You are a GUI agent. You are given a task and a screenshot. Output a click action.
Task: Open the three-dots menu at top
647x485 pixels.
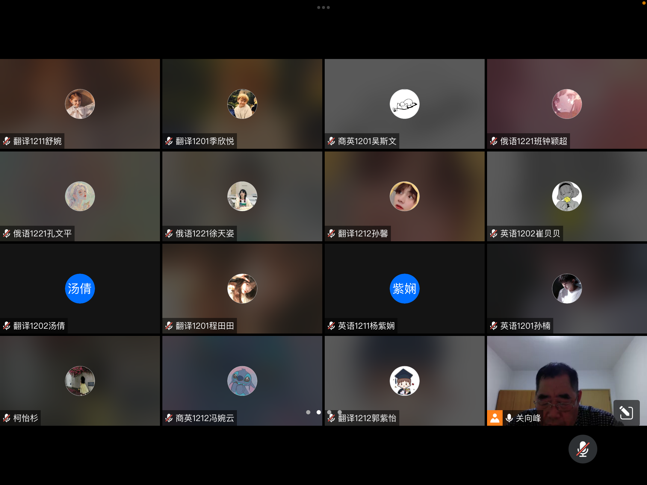click(323, 7)
